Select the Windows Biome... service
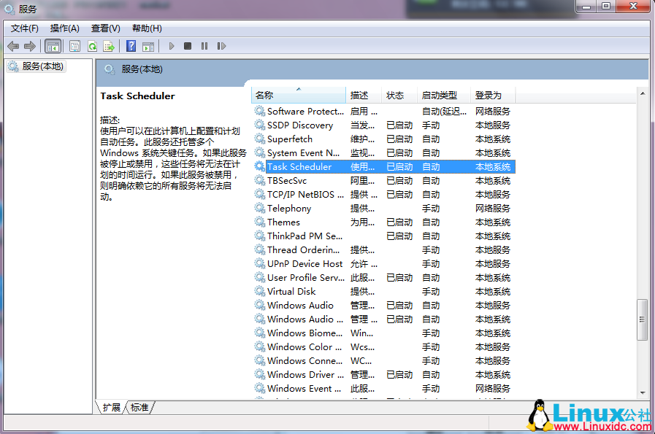Image resolution: width=655 pixels, height=434 pixels. click(305, 333)
